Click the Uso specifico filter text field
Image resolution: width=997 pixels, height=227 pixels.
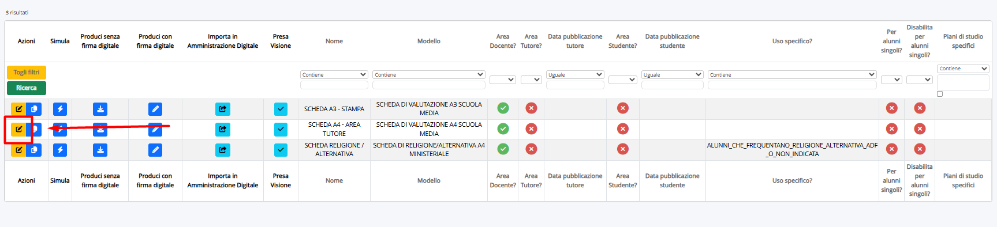(792, 85)
